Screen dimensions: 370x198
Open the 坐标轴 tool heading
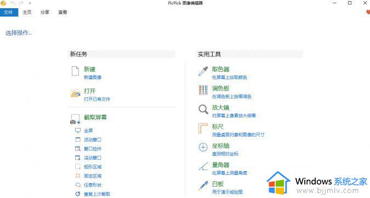221,145
